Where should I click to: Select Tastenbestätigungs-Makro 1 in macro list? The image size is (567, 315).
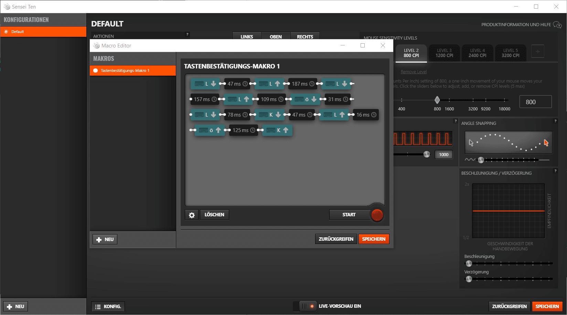click(133, 70)
